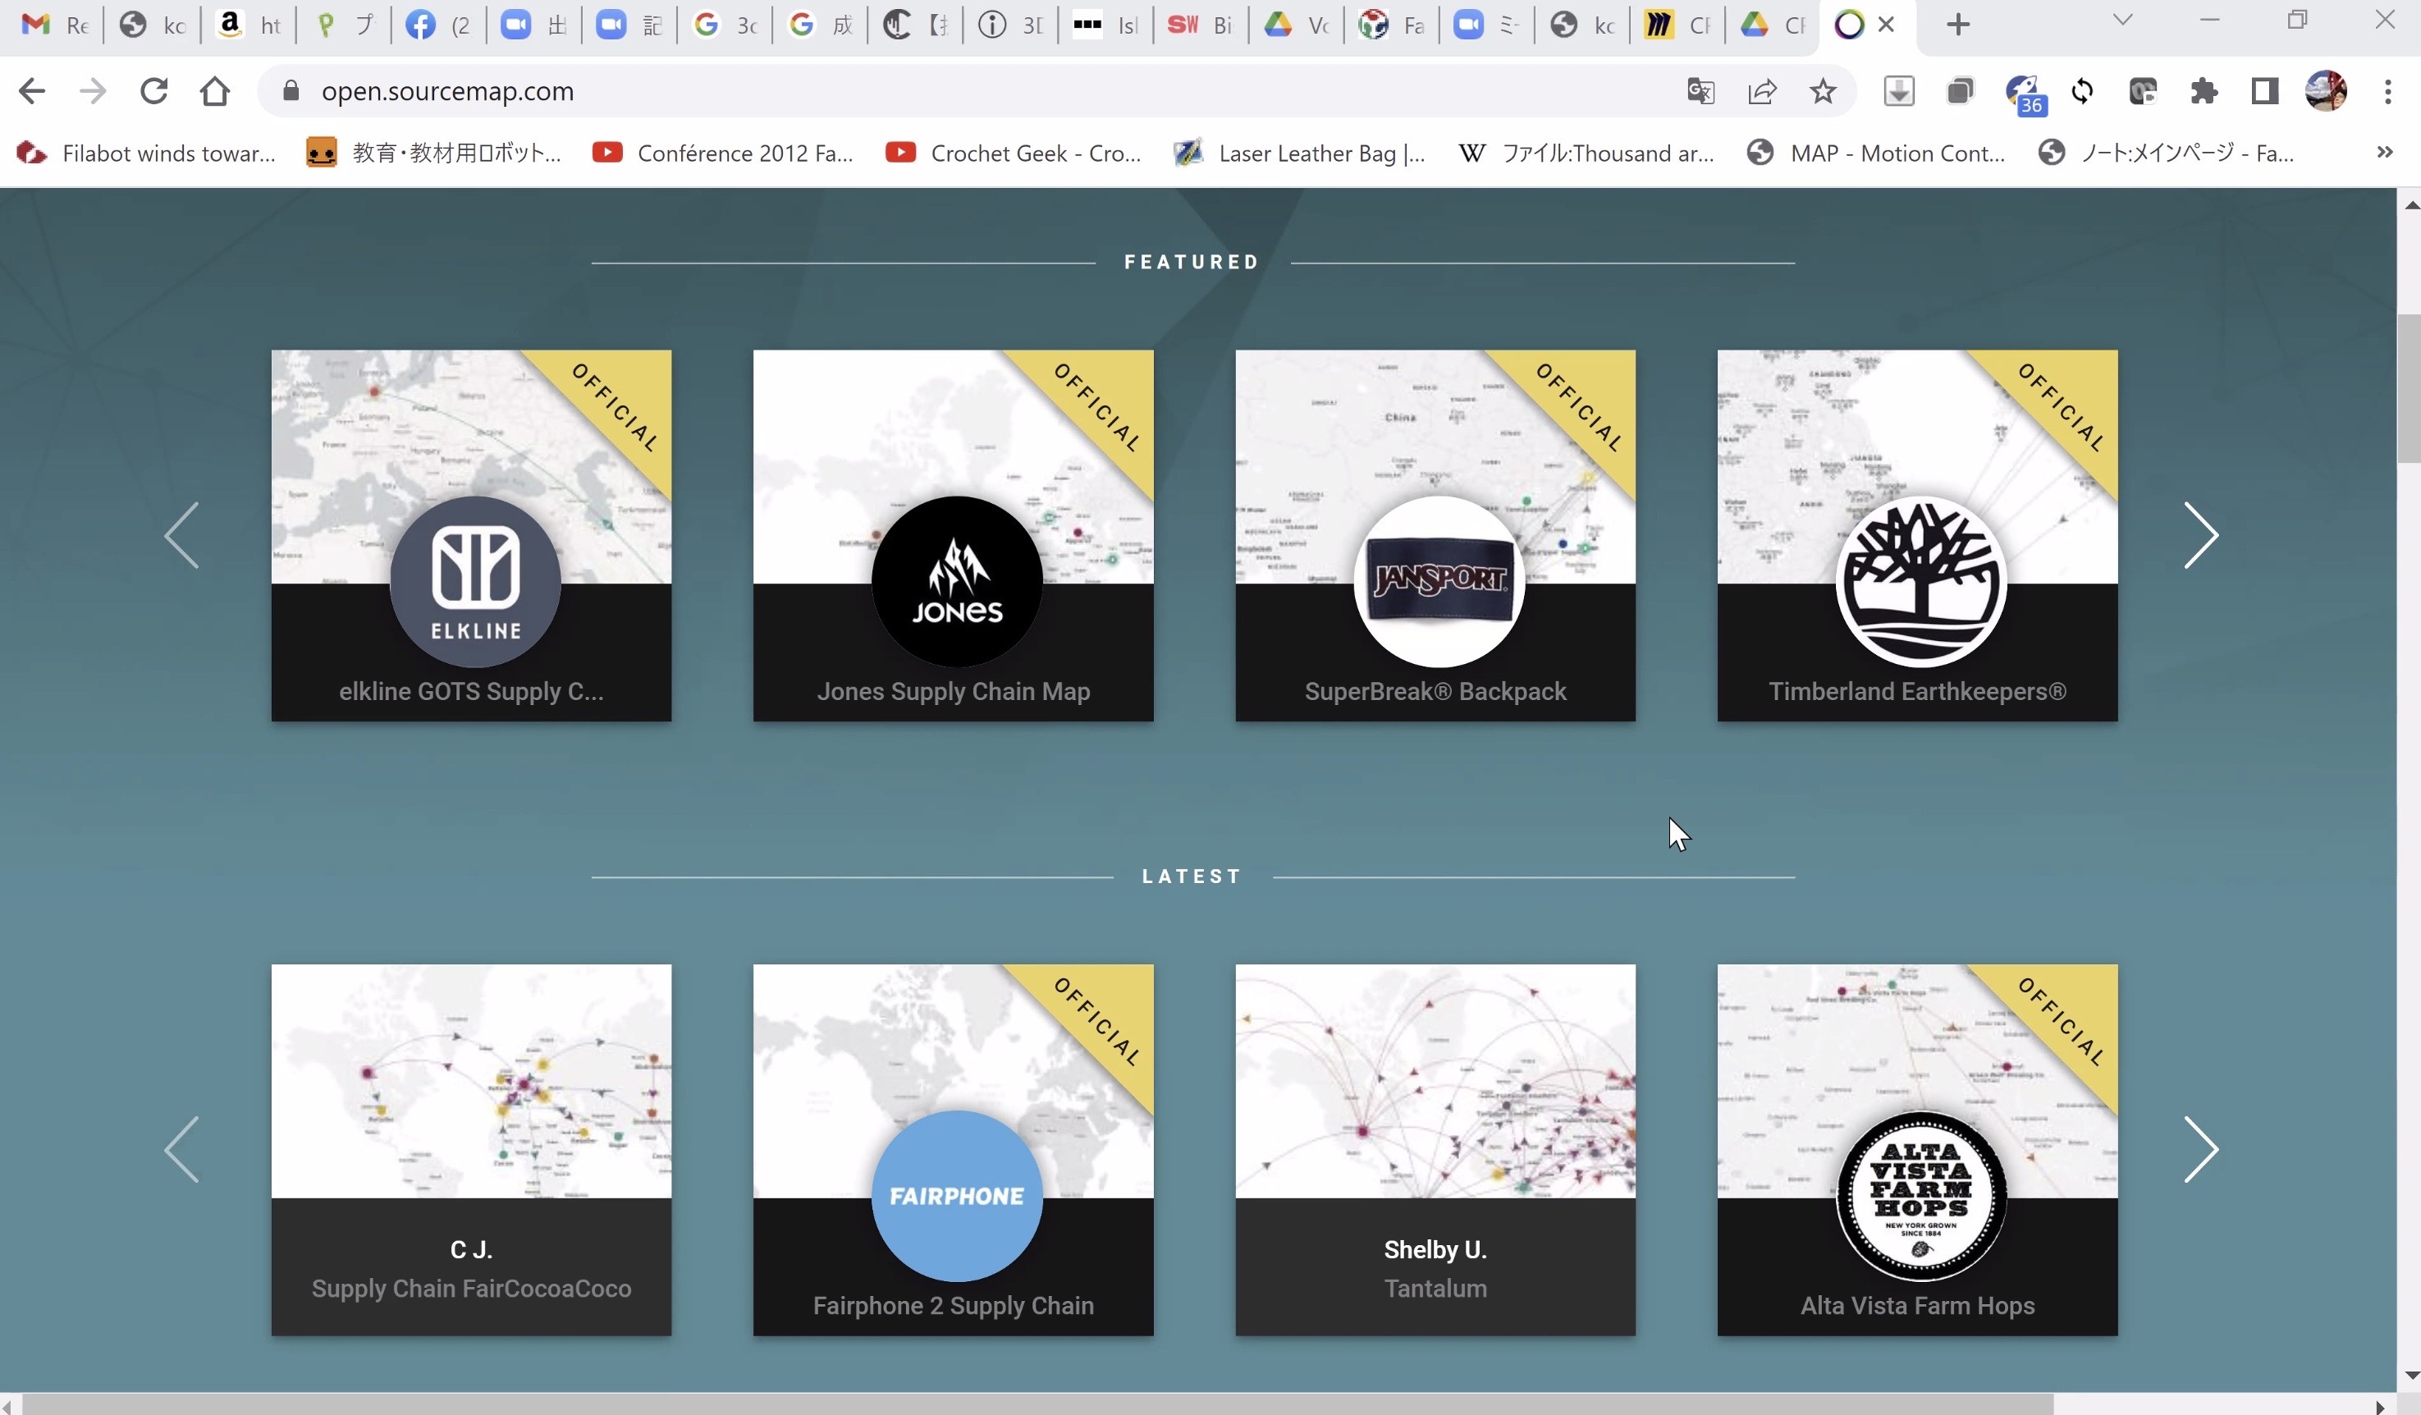Open the tab search dropdown arrow

pyautogui.click(x=2123, y=21)
